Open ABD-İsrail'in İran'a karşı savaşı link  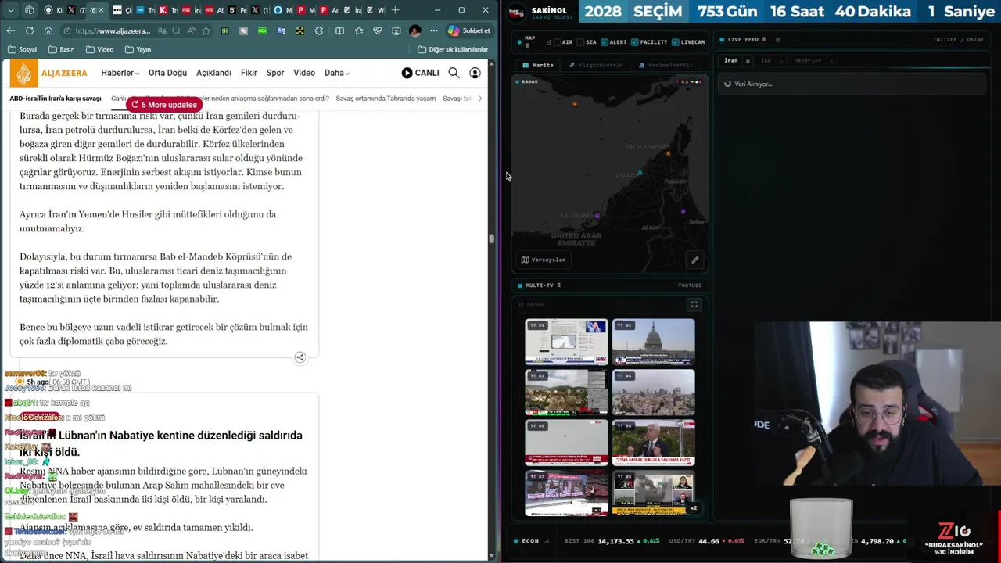click(56, 99)
